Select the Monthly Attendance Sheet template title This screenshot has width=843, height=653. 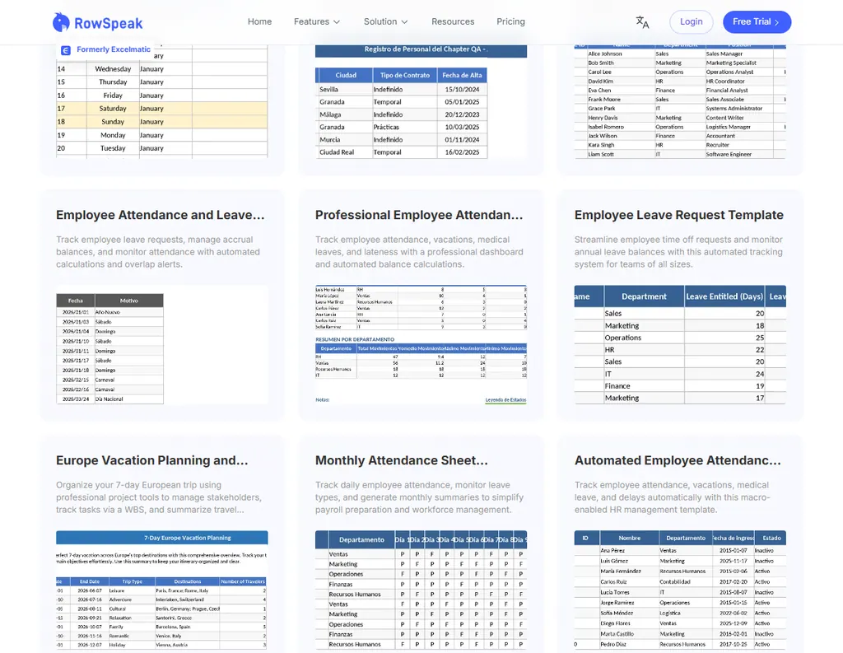pos(402,460)
